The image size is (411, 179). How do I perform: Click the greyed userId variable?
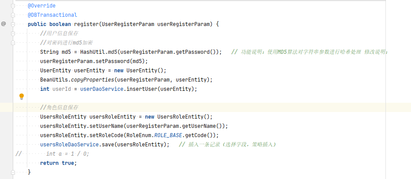[62, 89]
